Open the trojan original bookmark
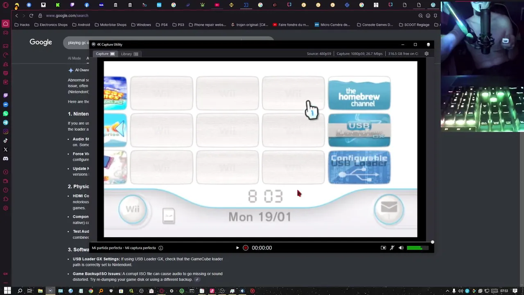This screenshot has height=295, width=524. point(249,25)
